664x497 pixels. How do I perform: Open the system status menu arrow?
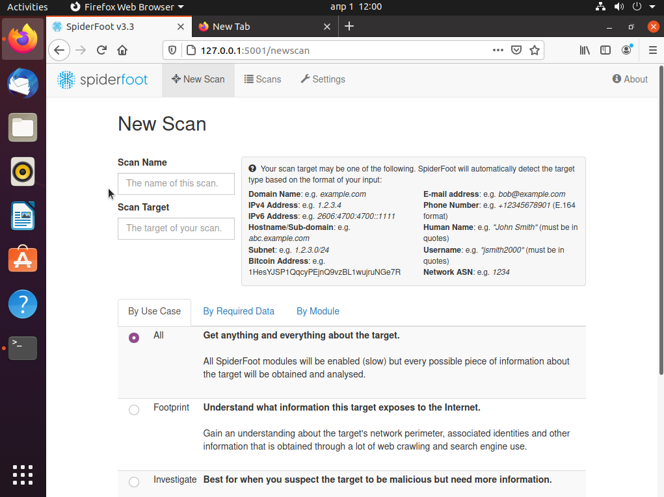652,7
